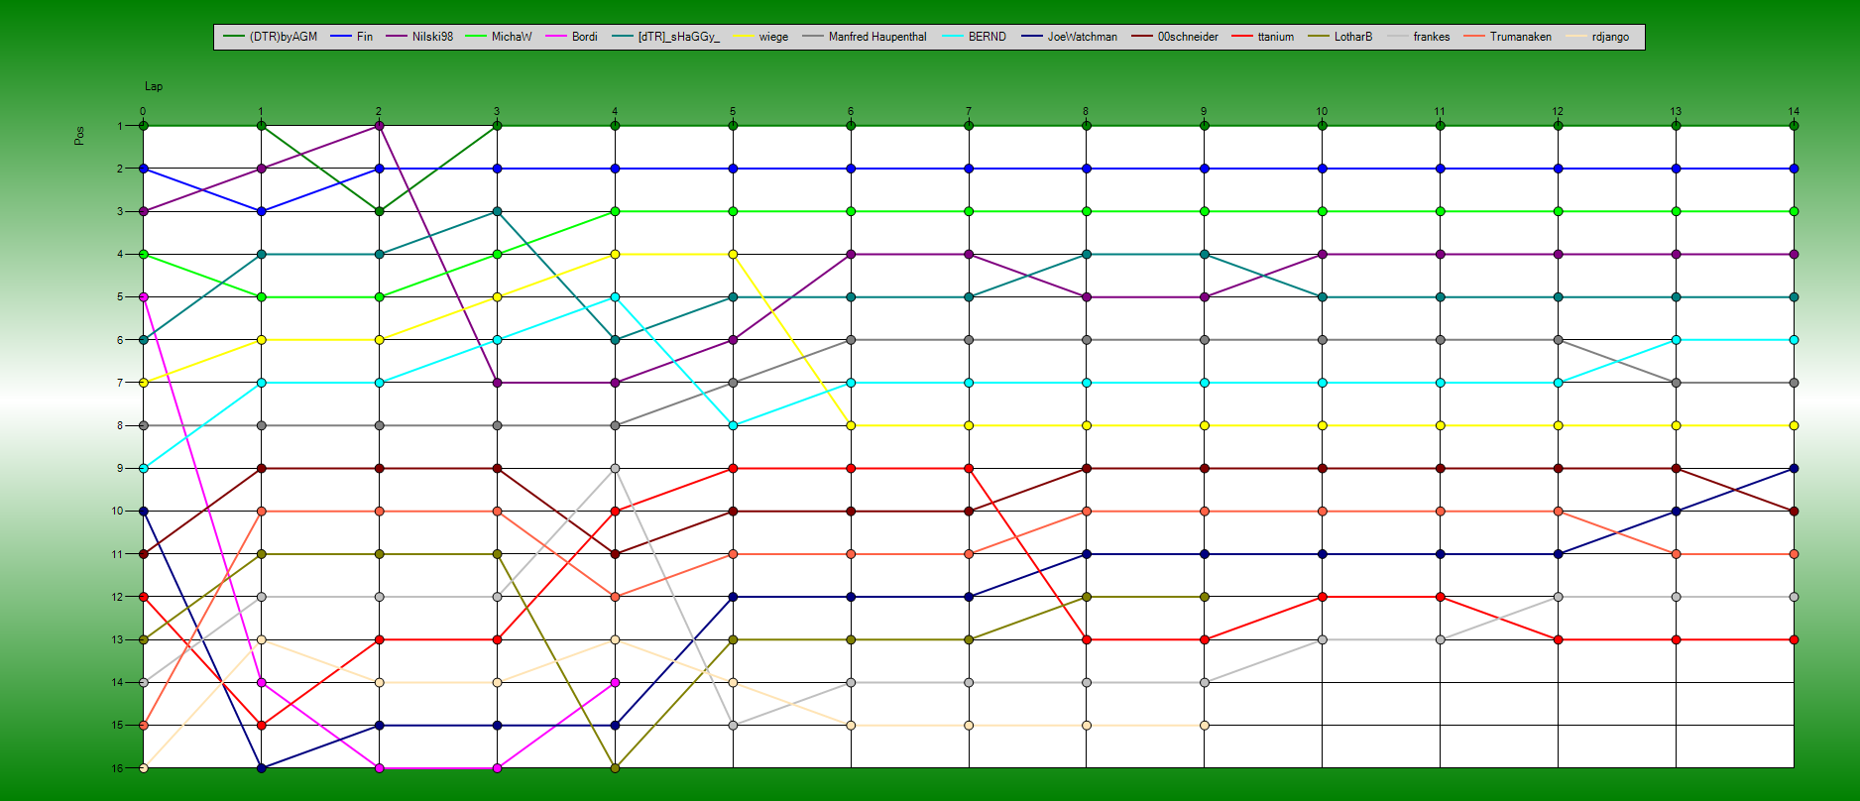Click lap number 14 axis label

1794,112
